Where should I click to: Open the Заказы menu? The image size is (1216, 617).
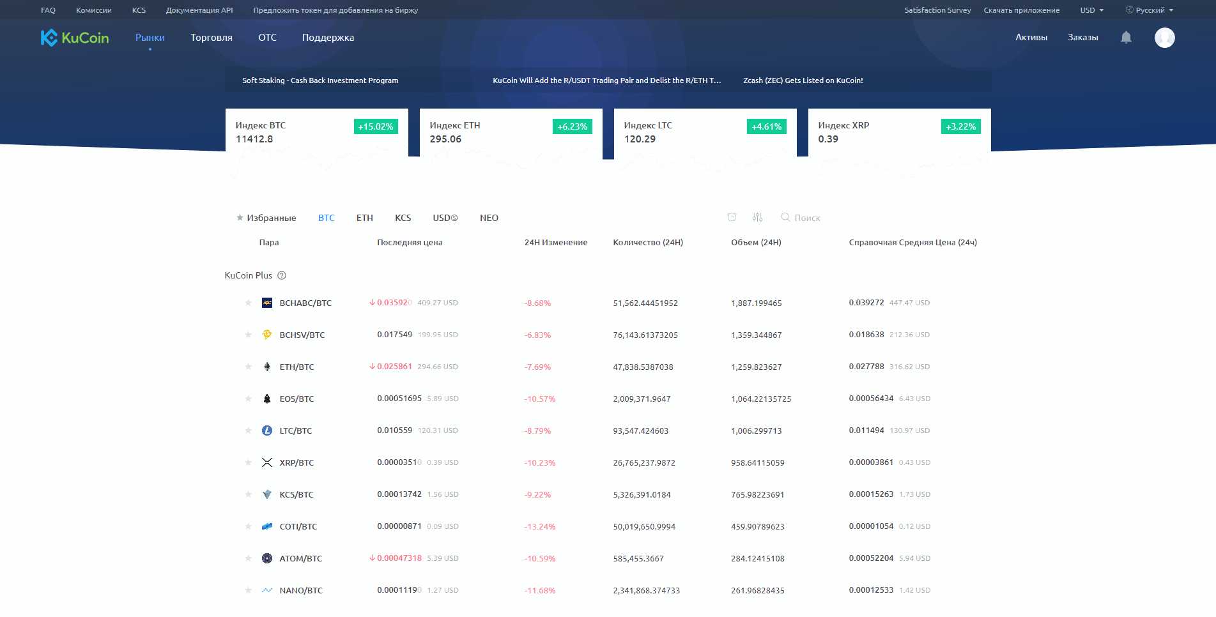1083,38
